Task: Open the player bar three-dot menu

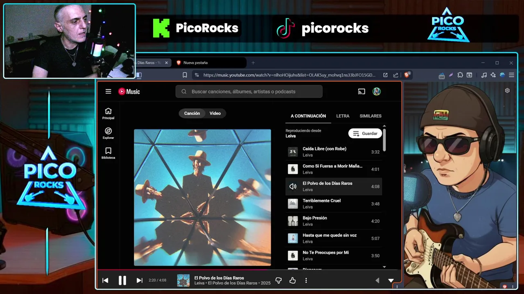Action: 306,281
